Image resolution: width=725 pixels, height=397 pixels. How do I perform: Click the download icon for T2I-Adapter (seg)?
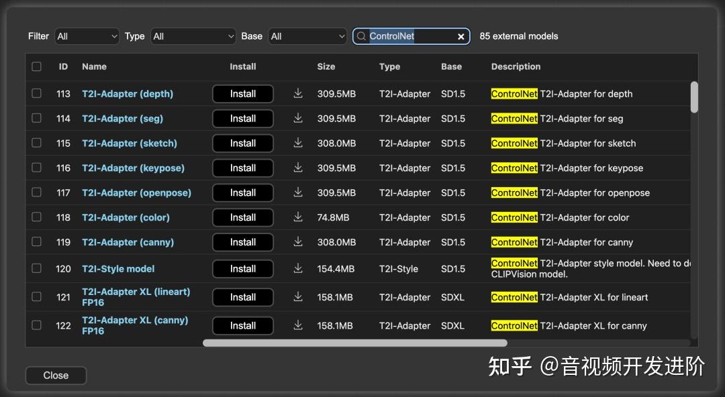tap(297, 119)
